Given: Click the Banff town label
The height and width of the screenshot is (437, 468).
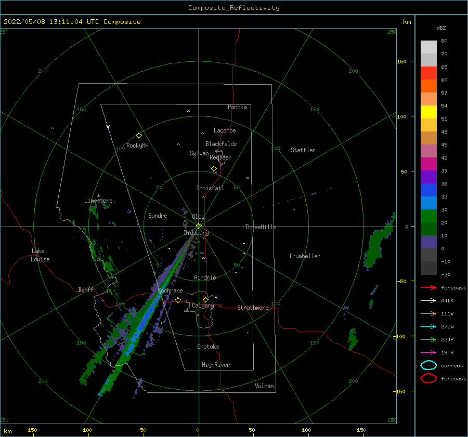Looking at the screenshot, I should (86, 289).
